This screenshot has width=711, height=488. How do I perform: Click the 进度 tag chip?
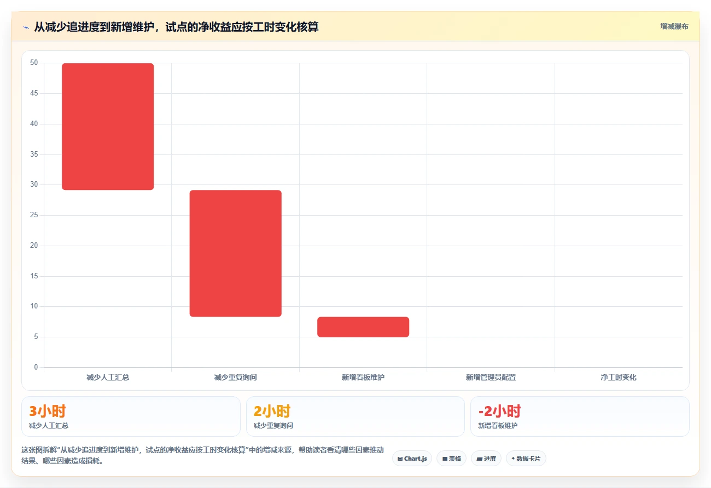coord(486,459)
